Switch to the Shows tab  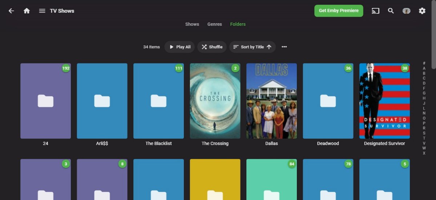[192, 24]
